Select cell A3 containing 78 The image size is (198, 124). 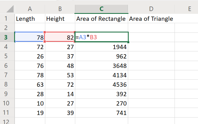point(30,37)
